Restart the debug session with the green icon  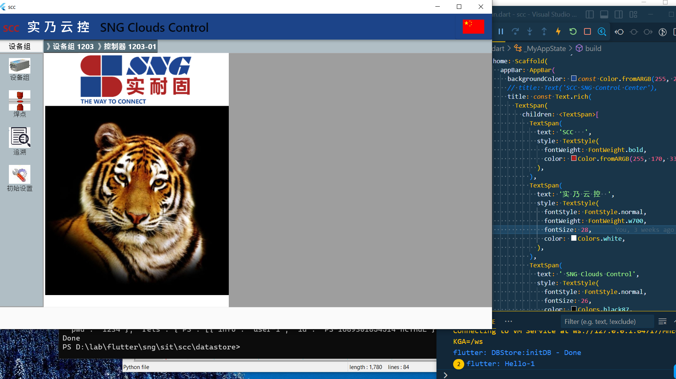(x=573, y=31)
